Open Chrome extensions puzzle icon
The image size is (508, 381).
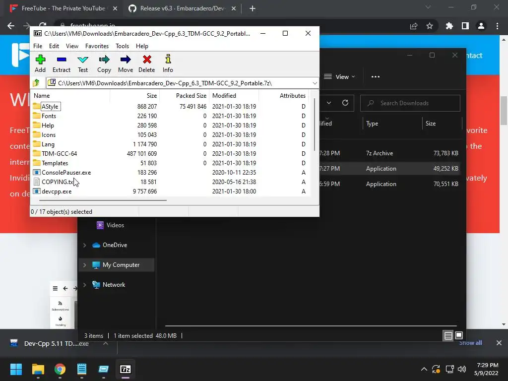coord(449,26)
